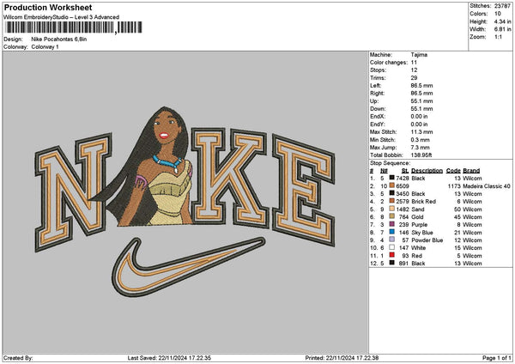Viewport: 515px width, 364px height.
Task: Click the stitch count '7428' in row 1
Action: 403,178
